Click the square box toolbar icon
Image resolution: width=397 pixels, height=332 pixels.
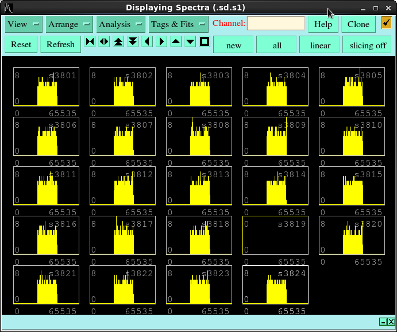pos(205,42)
